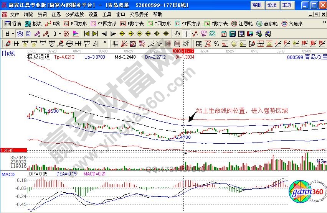Toggle the K线 candlestick view
This screenshot has height=213, width=327.
(52, 23)
